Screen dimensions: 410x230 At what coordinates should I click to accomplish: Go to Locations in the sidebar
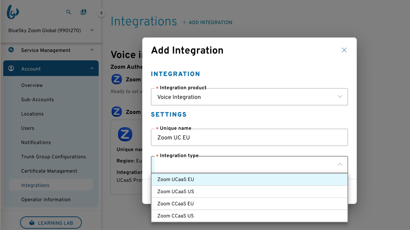pos(32,114)
